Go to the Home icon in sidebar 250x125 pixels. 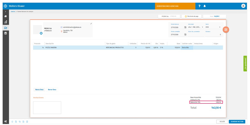point(5,16)
